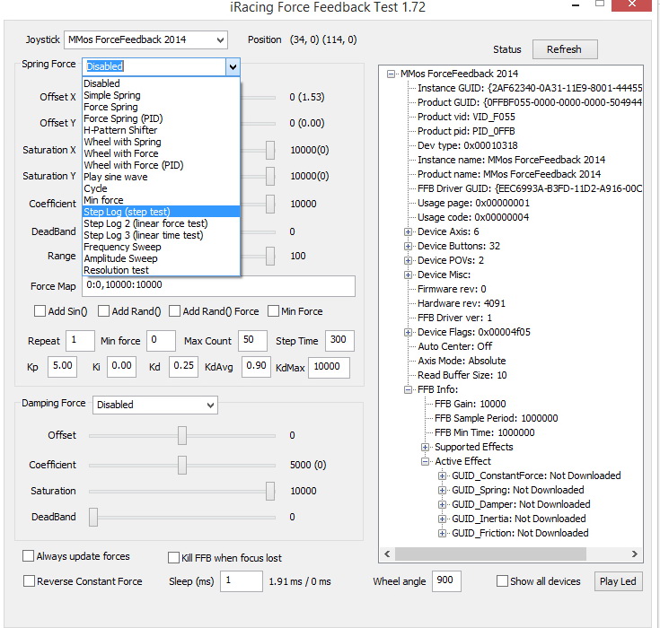Select the FFB Gain: 10000 row
660x628 pixels.
click(x=471, y=405)
